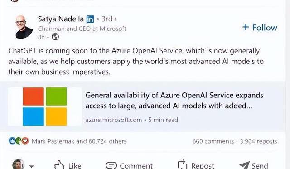Click the azure.microsoft.com source link
Viewport: 290px width, 169px height.
114,120
